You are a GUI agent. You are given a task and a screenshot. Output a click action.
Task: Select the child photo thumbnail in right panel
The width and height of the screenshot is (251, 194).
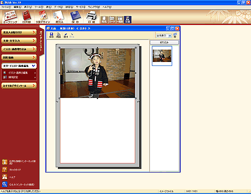(x=162, y=56)
